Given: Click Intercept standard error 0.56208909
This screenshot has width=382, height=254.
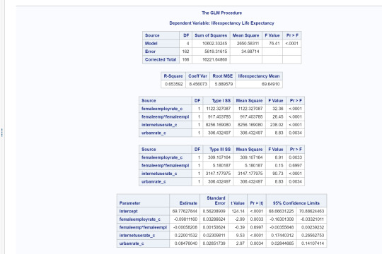Looking at the screenshot, I should pyautogui.click(x=214, y=211).
